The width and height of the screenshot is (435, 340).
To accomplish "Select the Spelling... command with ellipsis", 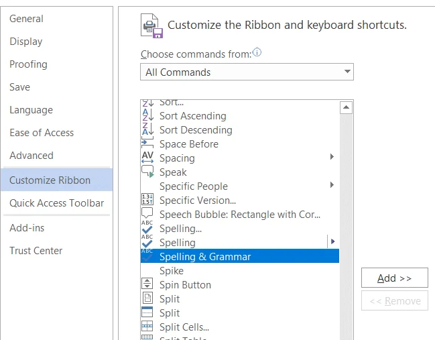I will click(240, 229).
